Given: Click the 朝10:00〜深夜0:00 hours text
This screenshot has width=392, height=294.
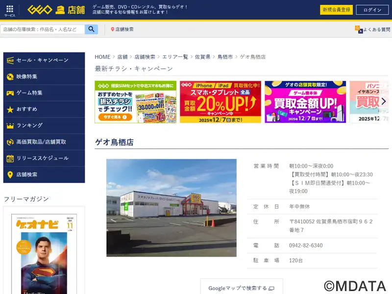Looking at the screenshot, I should click(311, 166).
